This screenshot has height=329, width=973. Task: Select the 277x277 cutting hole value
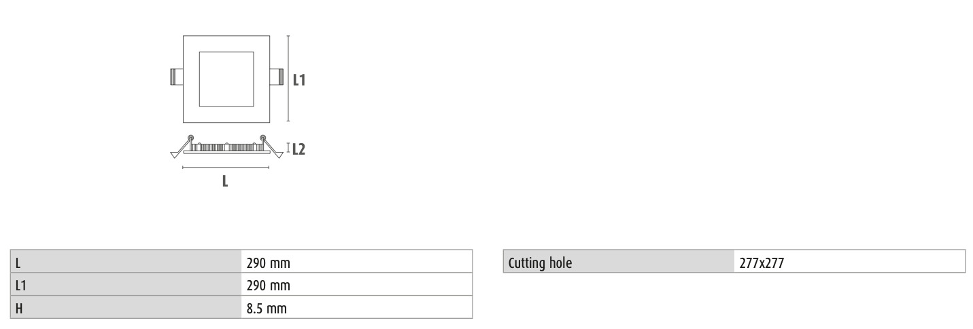(x=849, y=262)
